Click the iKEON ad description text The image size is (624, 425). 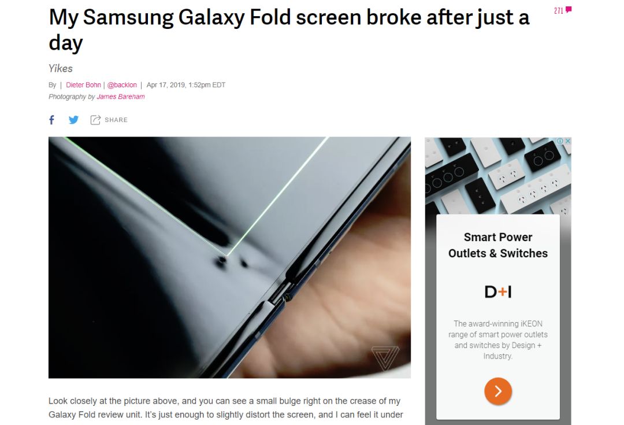[498, 340]
